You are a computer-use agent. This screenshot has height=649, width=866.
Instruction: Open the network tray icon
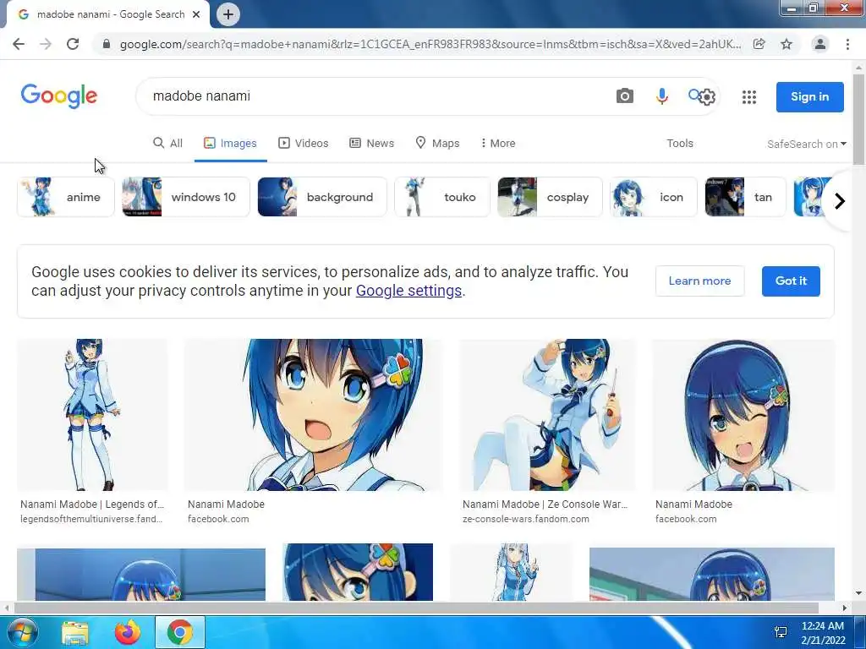click(781, 632)
